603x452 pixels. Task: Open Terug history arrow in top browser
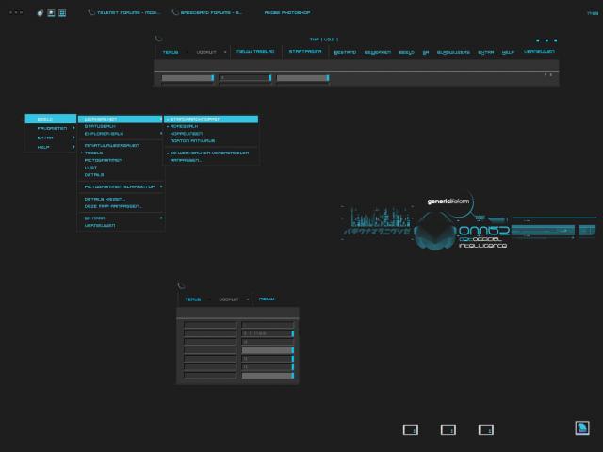click(x=187, y=52)
